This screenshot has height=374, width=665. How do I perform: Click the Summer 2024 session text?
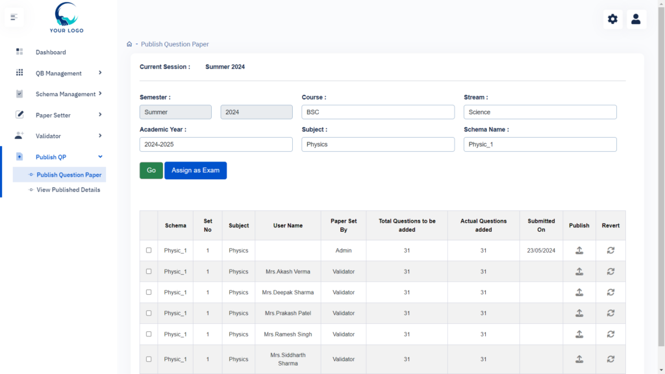(x=225, y=67)
